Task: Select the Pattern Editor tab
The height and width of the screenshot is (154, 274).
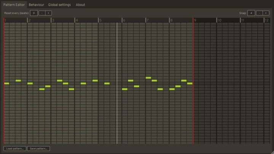Action: (14, 5)
